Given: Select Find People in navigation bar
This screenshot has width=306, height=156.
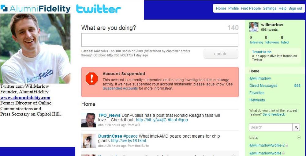Looking at the screenshot, I should click(x=251, y=8).
